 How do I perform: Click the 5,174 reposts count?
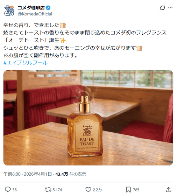(57, 190)
